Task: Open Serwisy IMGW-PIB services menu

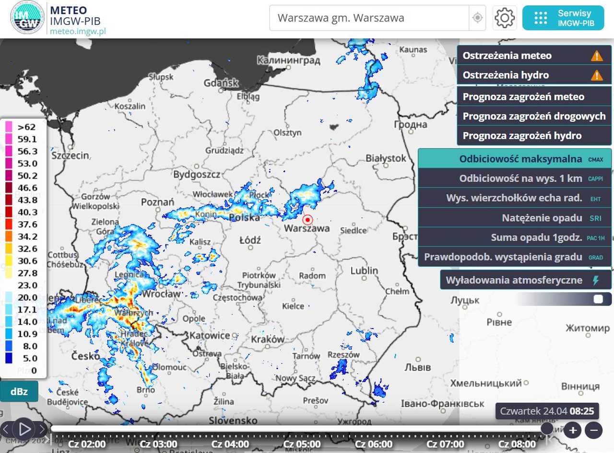Action: pyautogui.click(x=563, y=18)
